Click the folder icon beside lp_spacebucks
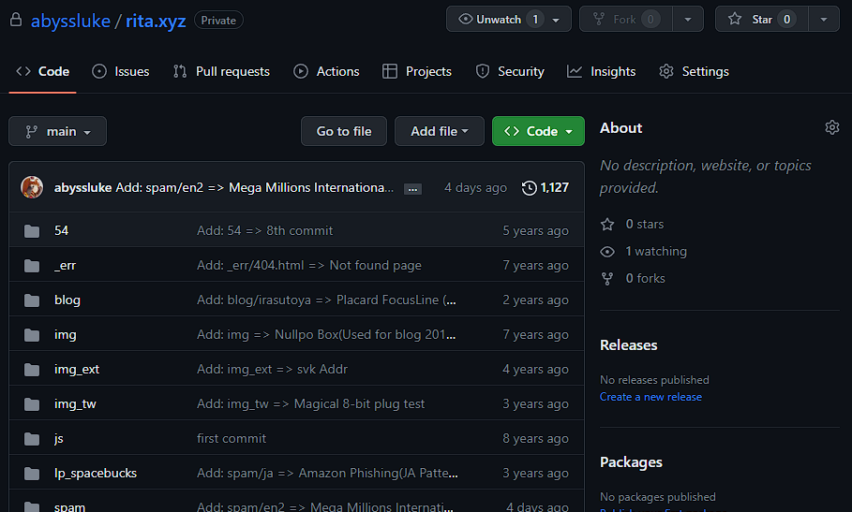The image size is (852, 512). 32,474
